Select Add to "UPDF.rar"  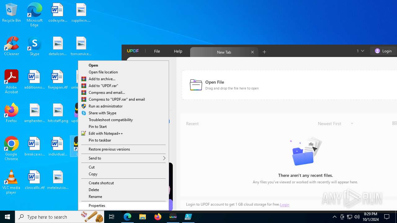[x=123, y=86]
